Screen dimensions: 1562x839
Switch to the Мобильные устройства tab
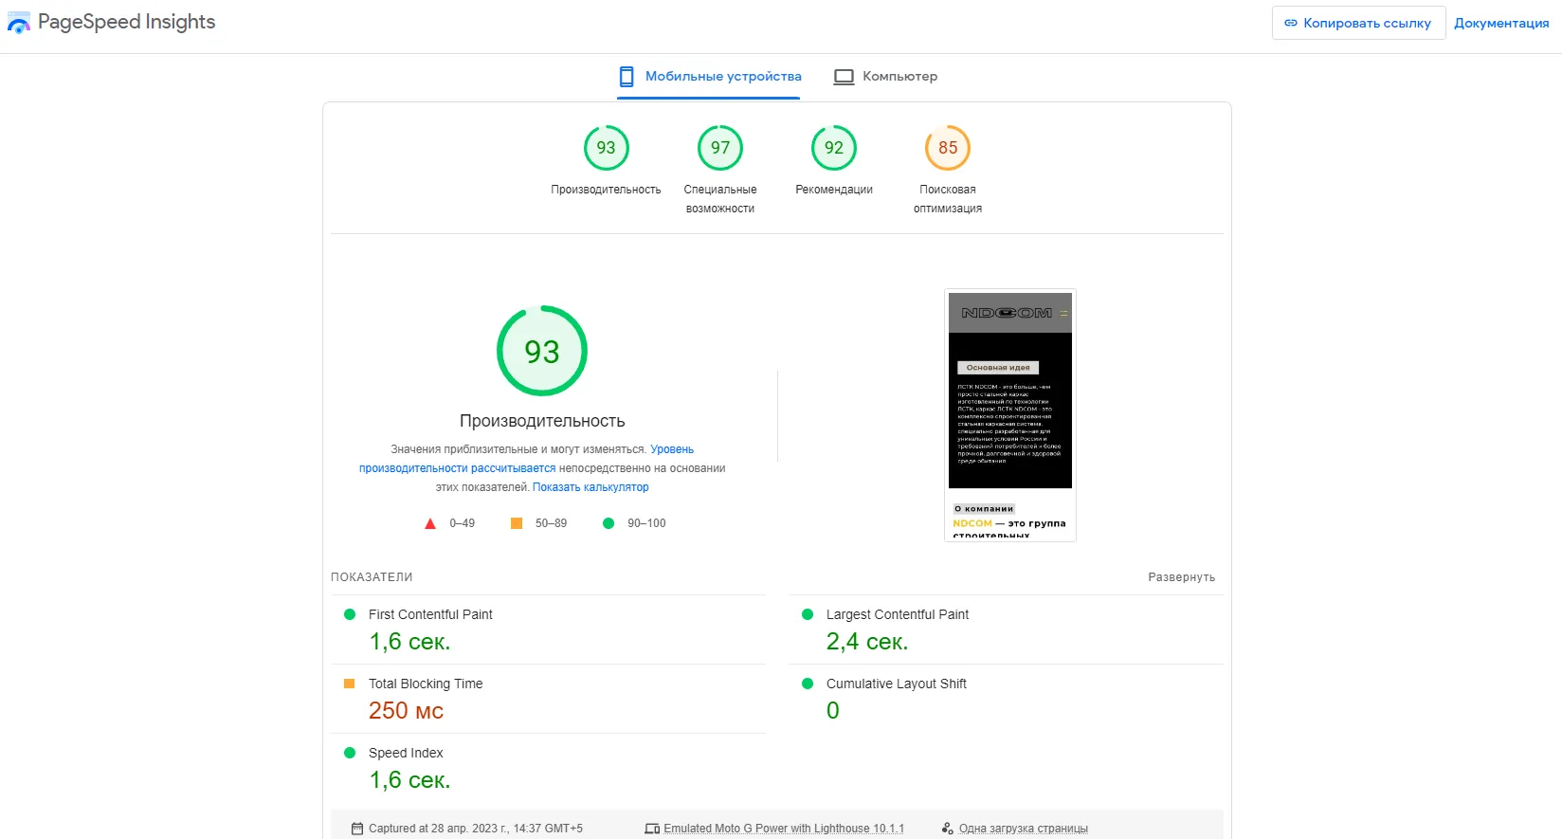click(x=722, y=77)
